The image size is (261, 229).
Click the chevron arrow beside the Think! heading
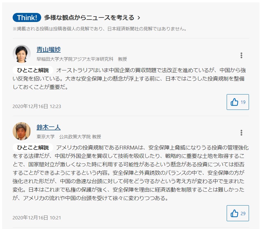(x=139, y=18)
